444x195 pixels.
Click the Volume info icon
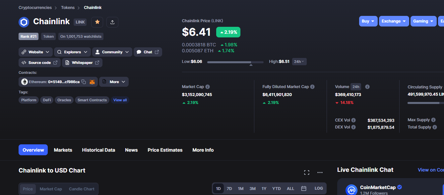coord(367,87)
